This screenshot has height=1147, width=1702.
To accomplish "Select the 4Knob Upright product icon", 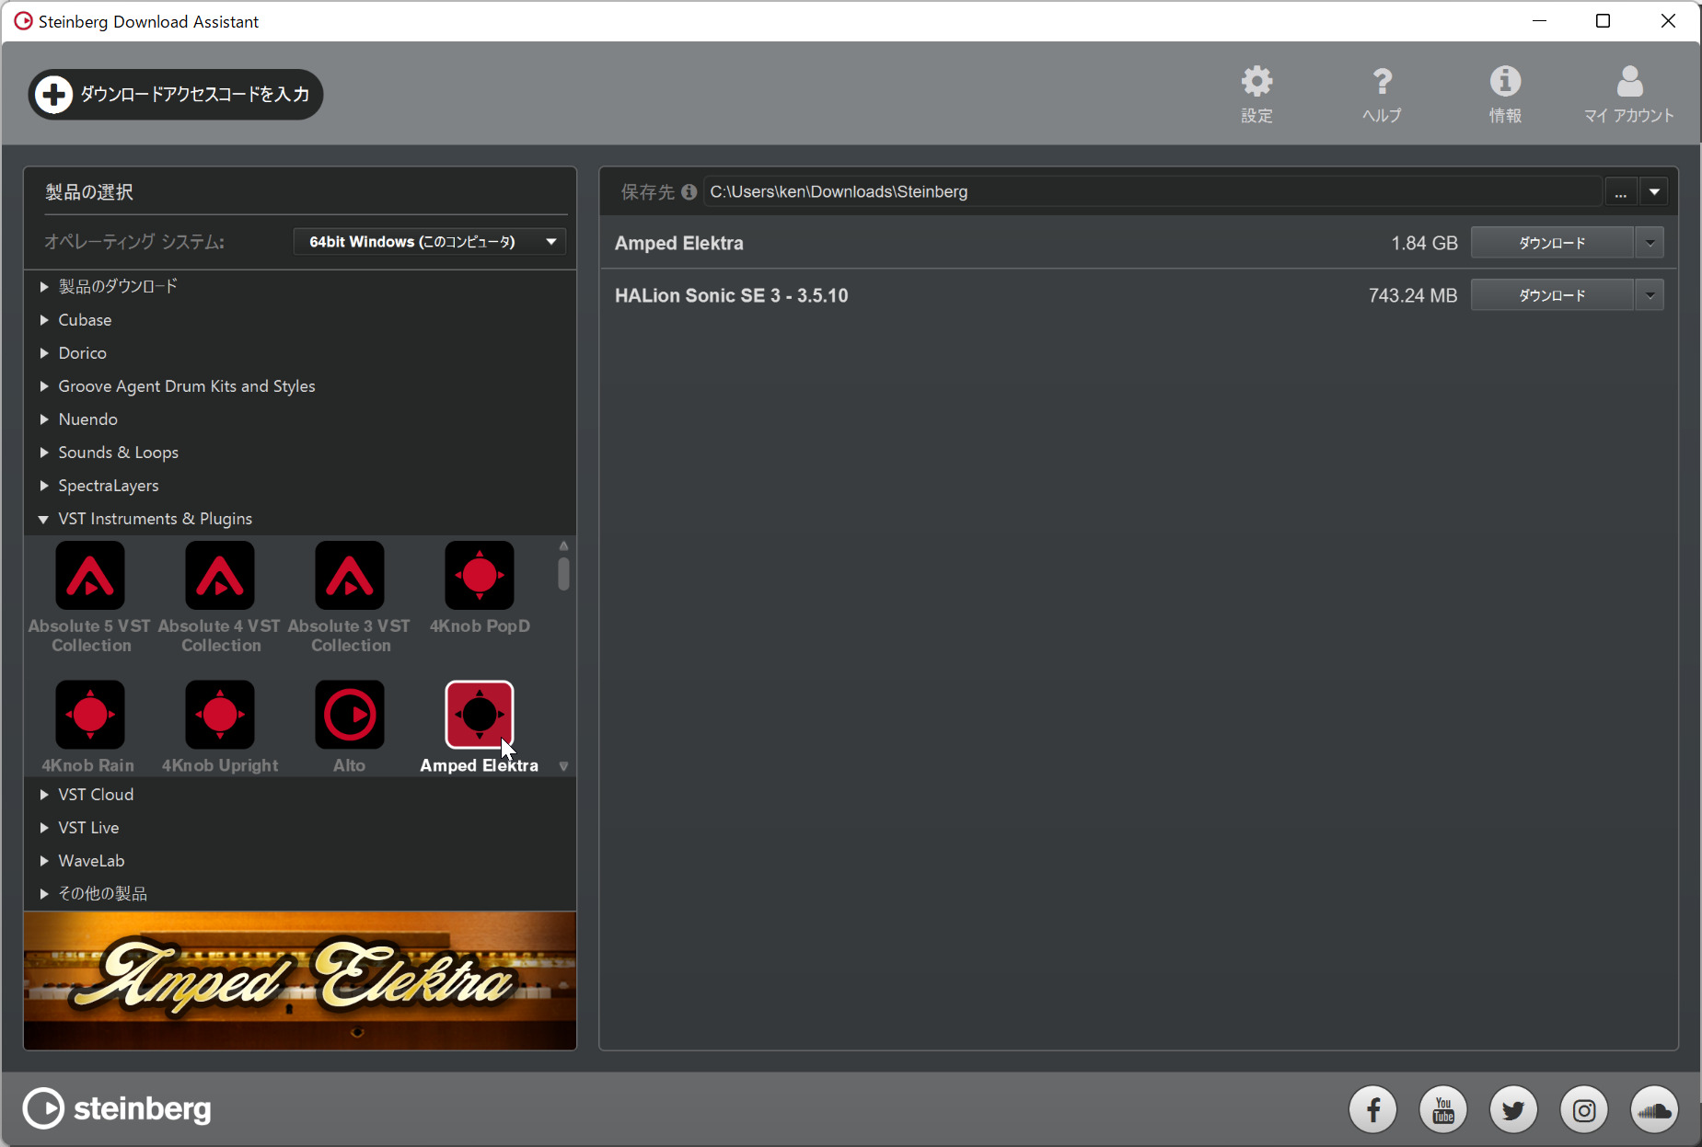I will (220, 715).
